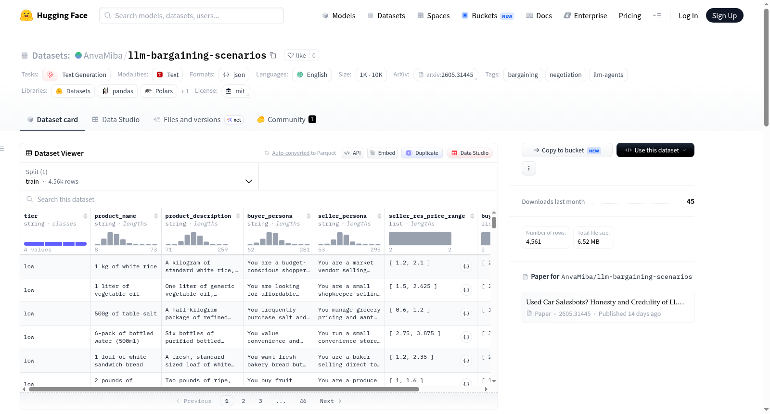Go to page 2 of the dataset
This screenshot has height=414, width=770.
(244, 401)
